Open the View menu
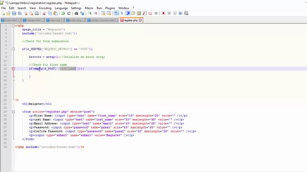Viewport: 307px width, 172px height. (33, 8)
